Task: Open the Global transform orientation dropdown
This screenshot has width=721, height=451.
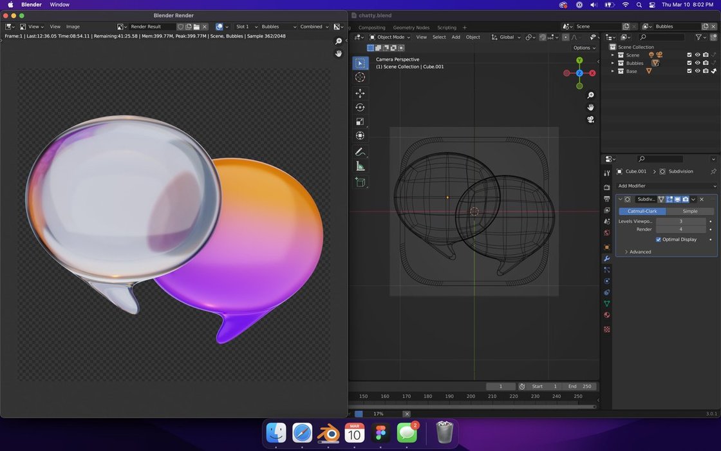Action: [x=507, y=37]
